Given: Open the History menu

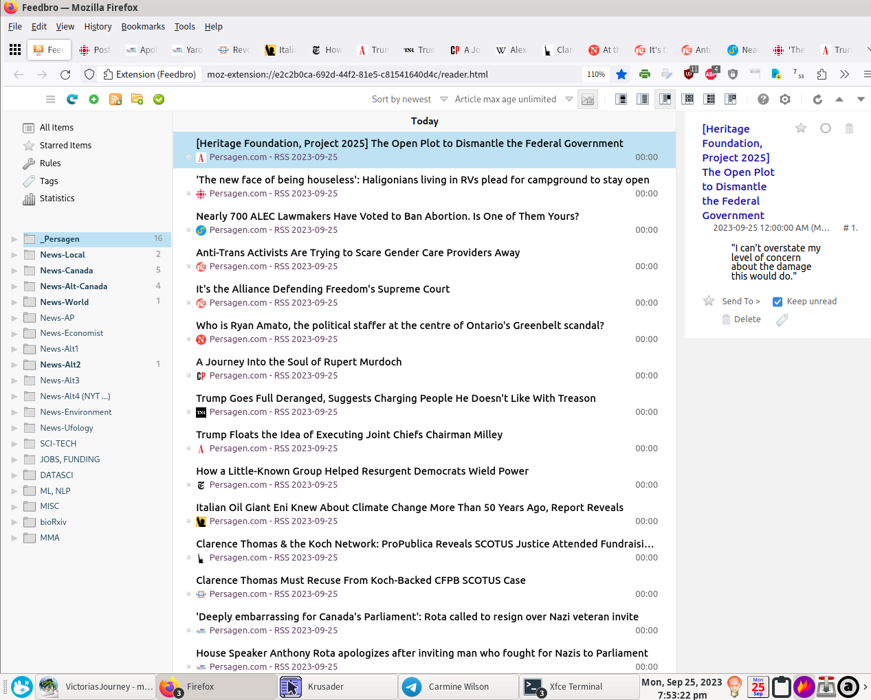Looking at the screenshot, I should point(98,27).
